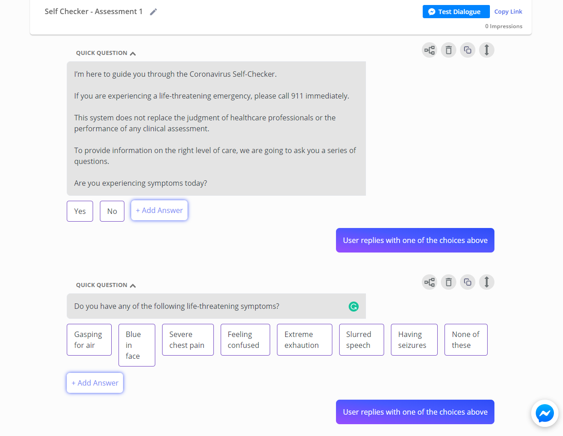Select the Yes answer choice

coord(79,211)
